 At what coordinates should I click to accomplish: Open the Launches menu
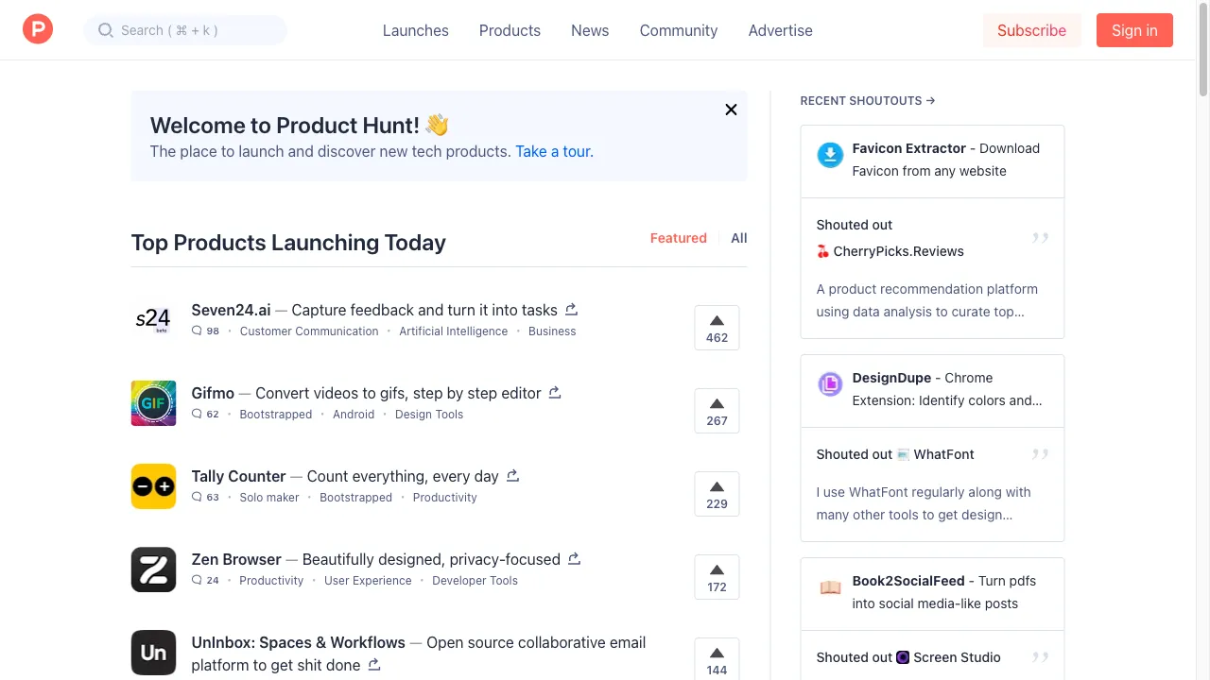point(416,30)
